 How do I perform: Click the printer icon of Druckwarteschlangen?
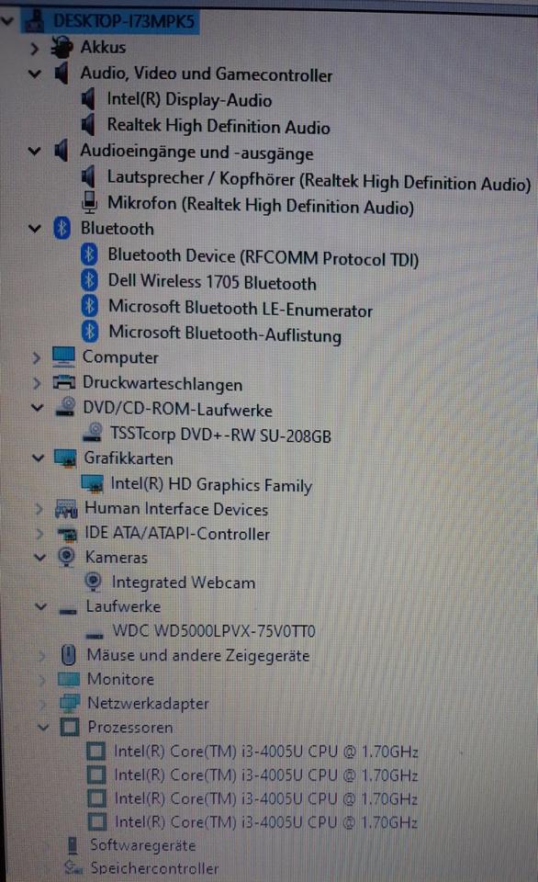(63, 382)
